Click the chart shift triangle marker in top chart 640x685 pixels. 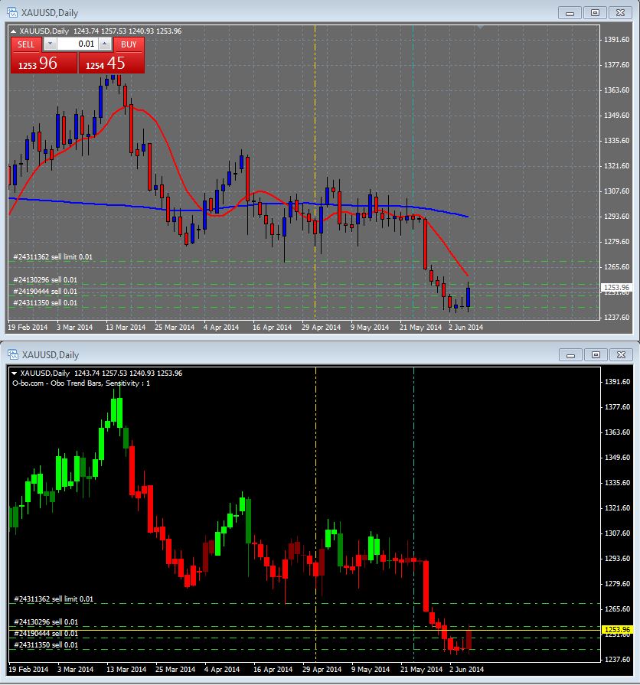481,27
